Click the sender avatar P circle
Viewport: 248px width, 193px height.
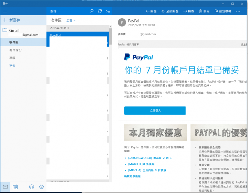(122, 22)
